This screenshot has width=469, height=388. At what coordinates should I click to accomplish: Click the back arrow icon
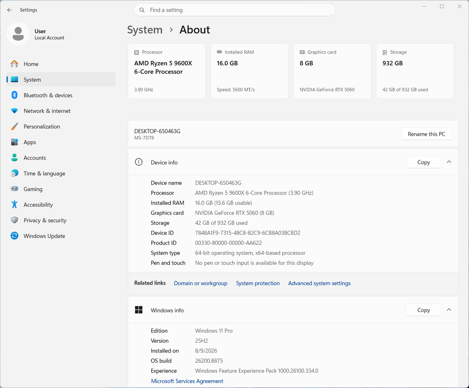pos(9,10)
